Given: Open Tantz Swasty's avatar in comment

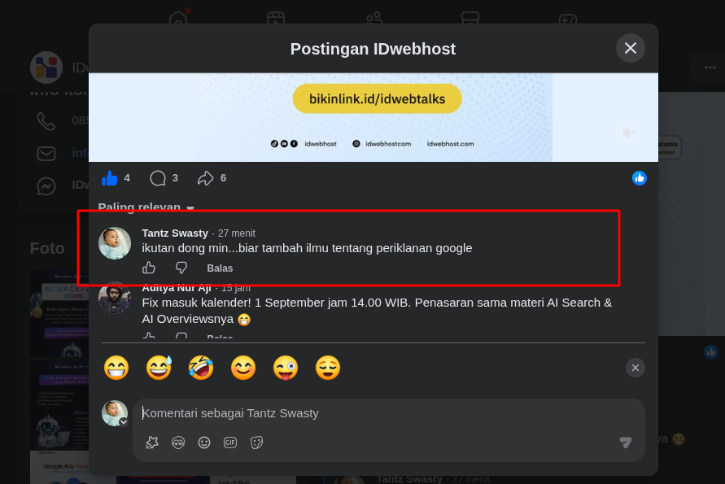Looking at the screenshot, I should (x=115, y=243).
